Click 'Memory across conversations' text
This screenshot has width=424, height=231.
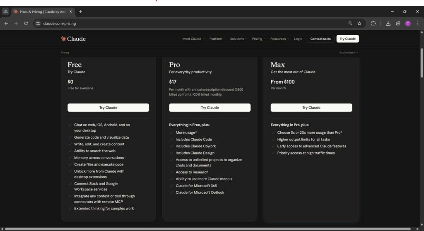99,158
